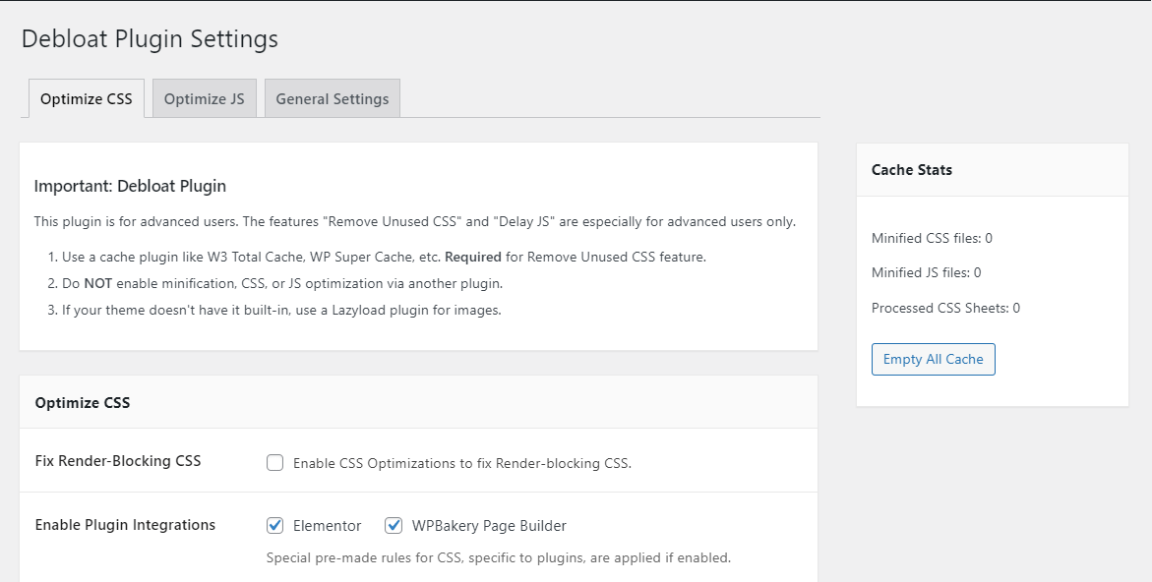1152x582 pixels.
Task: Click the Debloat Plugin Settings heading
Action: [x=150, y=38]
